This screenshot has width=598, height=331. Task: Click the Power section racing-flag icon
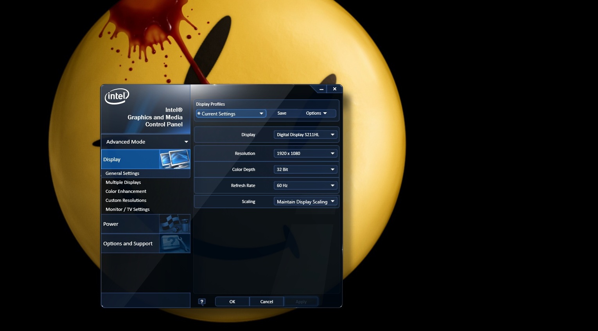[x=174, y=224]
